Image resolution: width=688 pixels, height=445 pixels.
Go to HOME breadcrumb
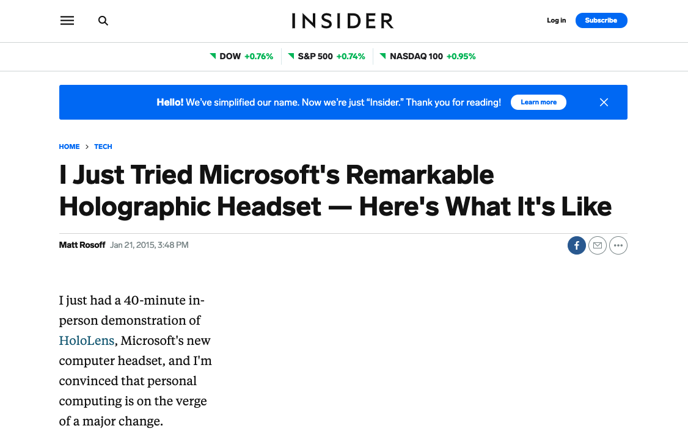click(69, 147)
